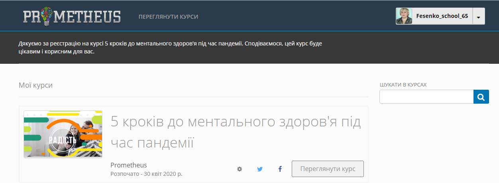Click the Мої курси heading
This screenshot has width=499, height=183.
[x=35, y=85]
